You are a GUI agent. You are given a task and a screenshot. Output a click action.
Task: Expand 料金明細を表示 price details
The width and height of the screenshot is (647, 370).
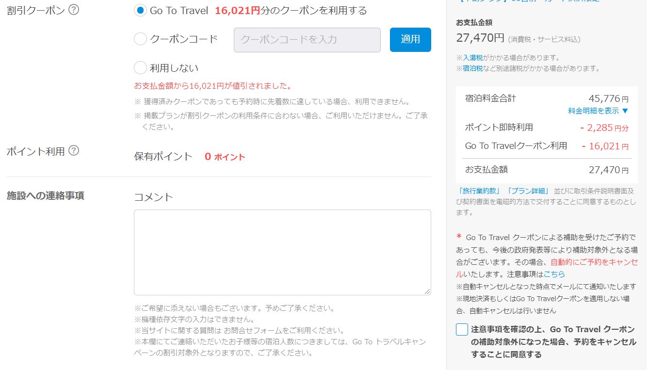pos(598,111)
